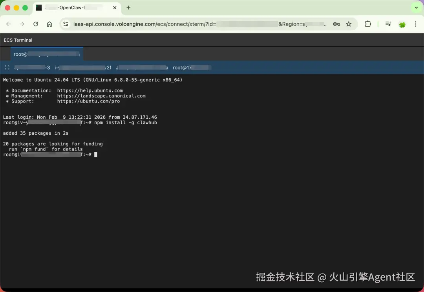
Task: Open the green profile avatar icon
Action: coord(402,24)
